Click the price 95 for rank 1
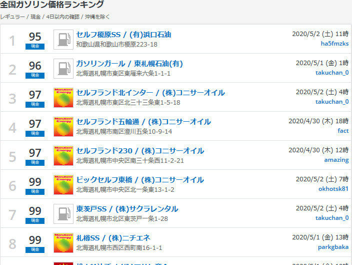The height and width of the screenshot is (265, 352). [x=35, y=37]
